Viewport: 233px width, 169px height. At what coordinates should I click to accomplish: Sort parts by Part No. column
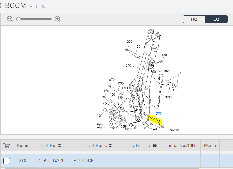click(x=60, y=146)
